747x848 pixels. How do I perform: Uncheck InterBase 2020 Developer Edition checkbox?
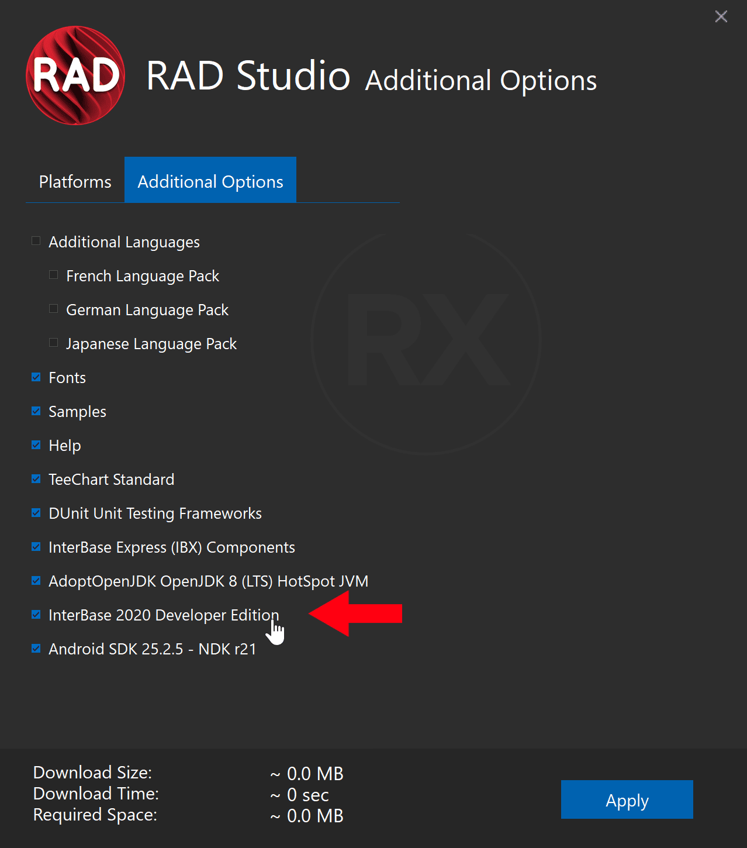36,614
